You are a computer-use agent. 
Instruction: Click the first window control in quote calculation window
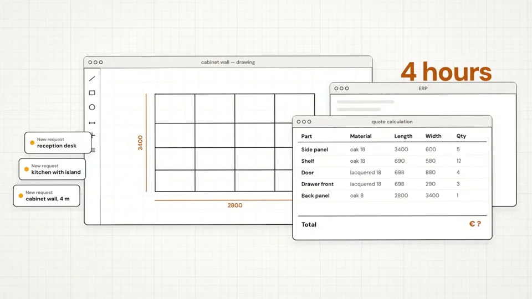(x=299, y=122)
